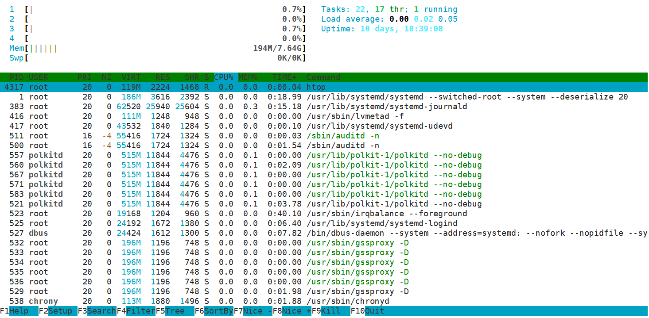Click F8 Nice + to raise niceness
Screen dimensions: 649x318
pyautogui.click(x=292, y=311)
